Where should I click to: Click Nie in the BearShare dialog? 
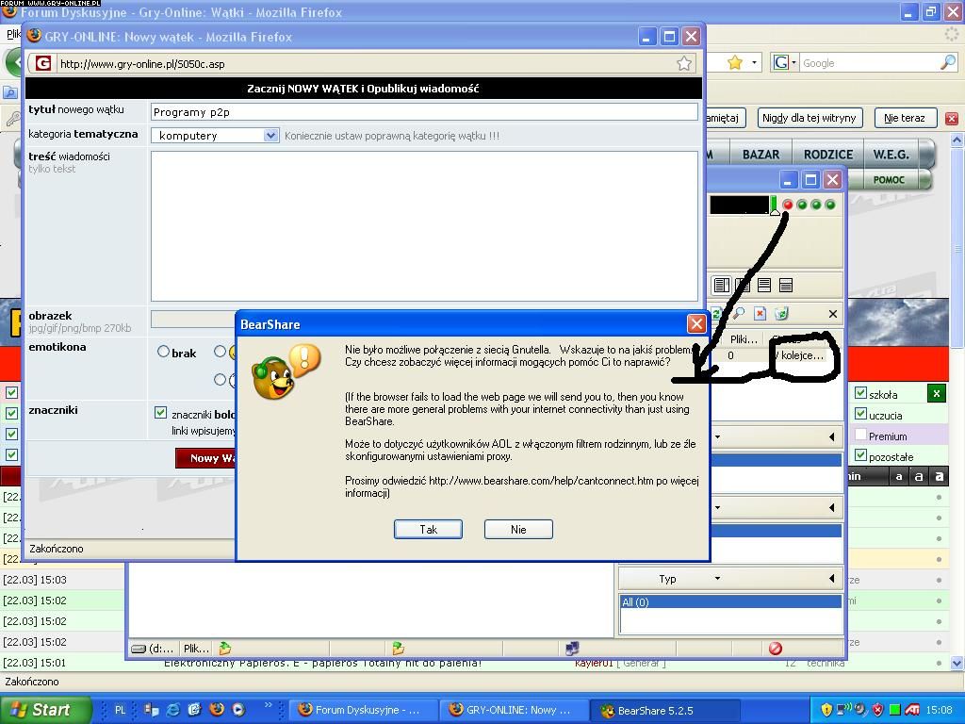[x=518, y=530]
